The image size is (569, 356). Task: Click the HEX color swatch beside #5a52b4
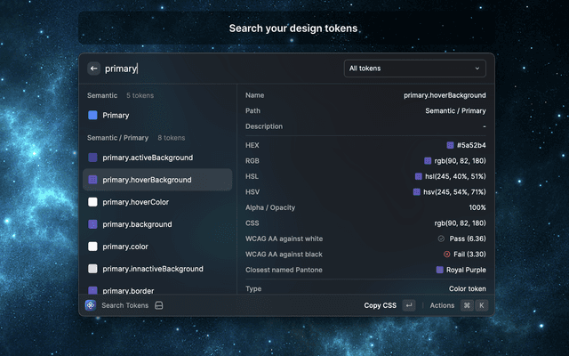coord(451,145)
